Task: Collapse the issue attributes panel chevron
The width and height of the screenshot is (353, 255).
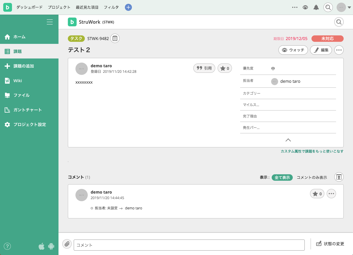Action: (288, 140)
